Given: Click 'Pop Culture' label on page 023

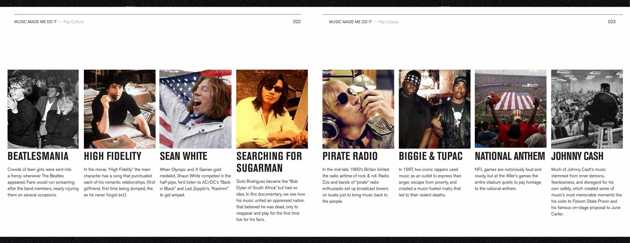Looking at the screenshot, I should [388, 22].
